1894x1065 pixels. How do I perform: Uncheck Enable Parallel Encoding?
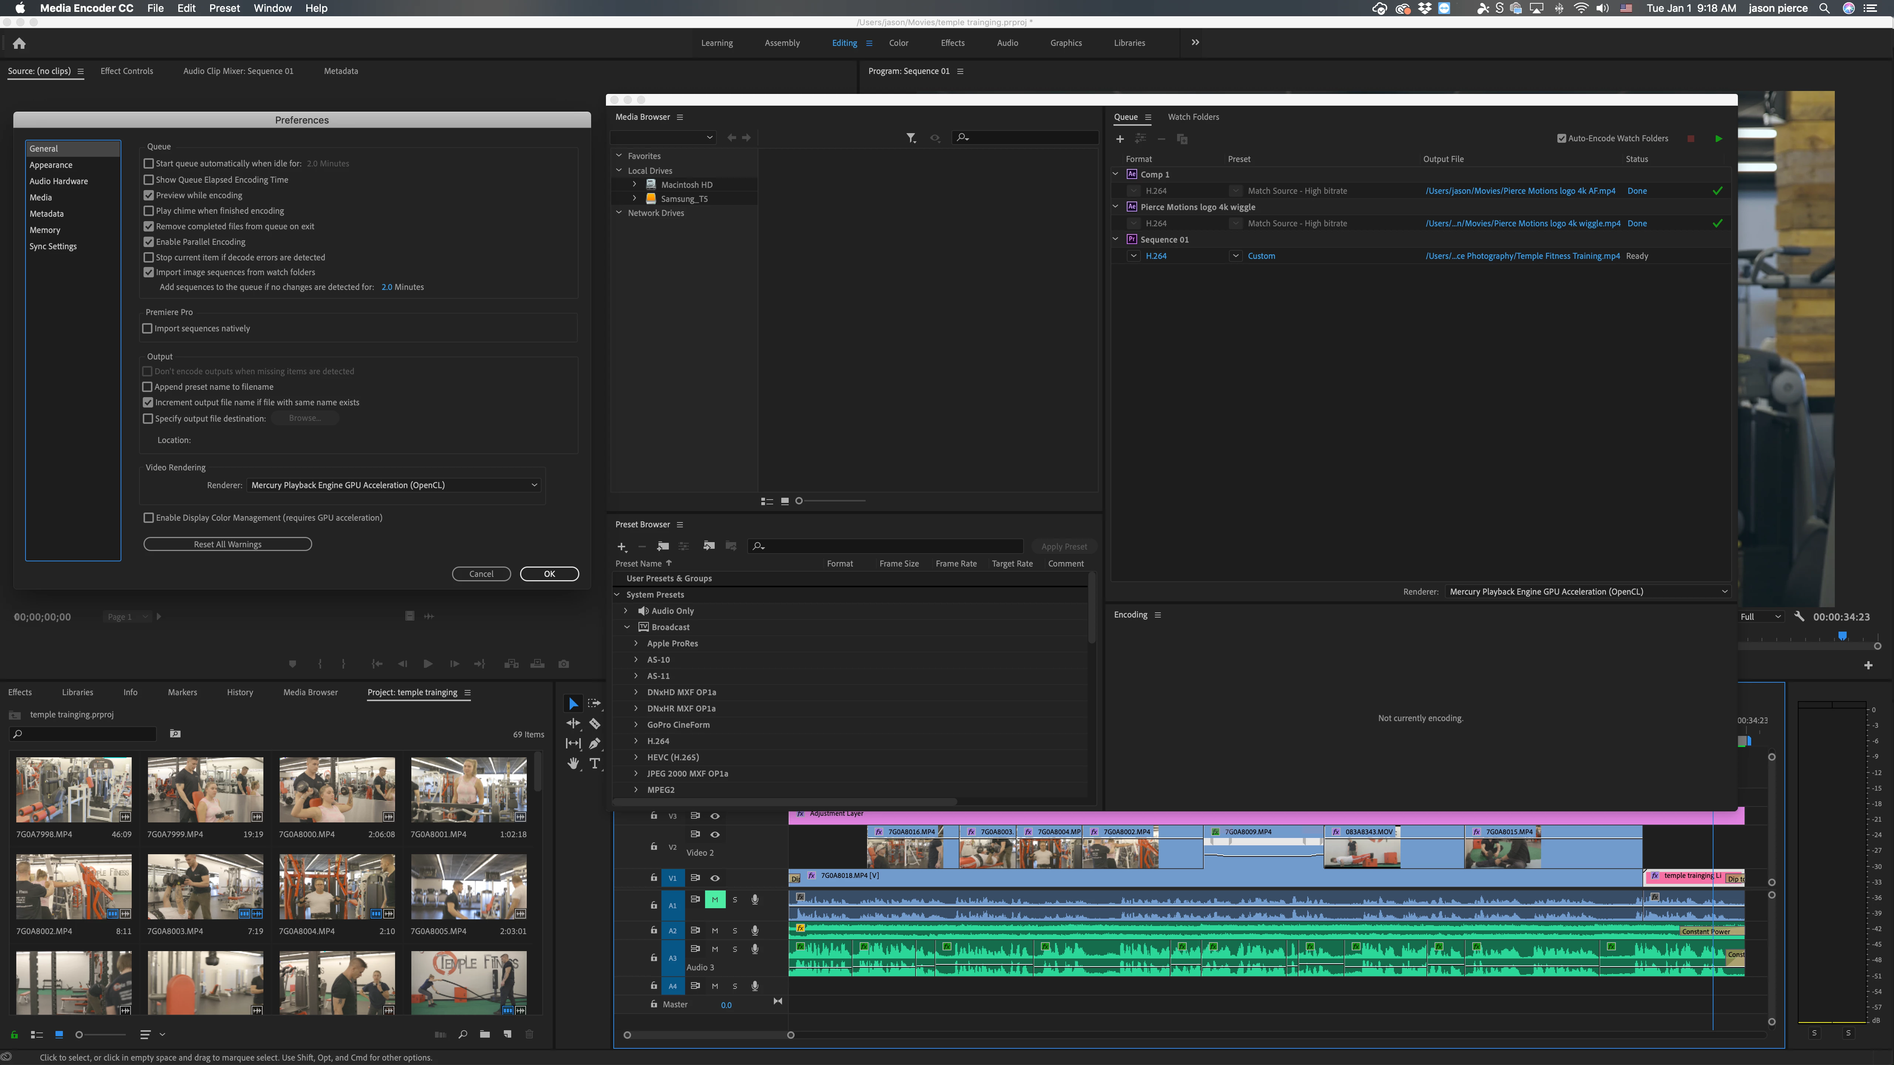click(148, 242)
